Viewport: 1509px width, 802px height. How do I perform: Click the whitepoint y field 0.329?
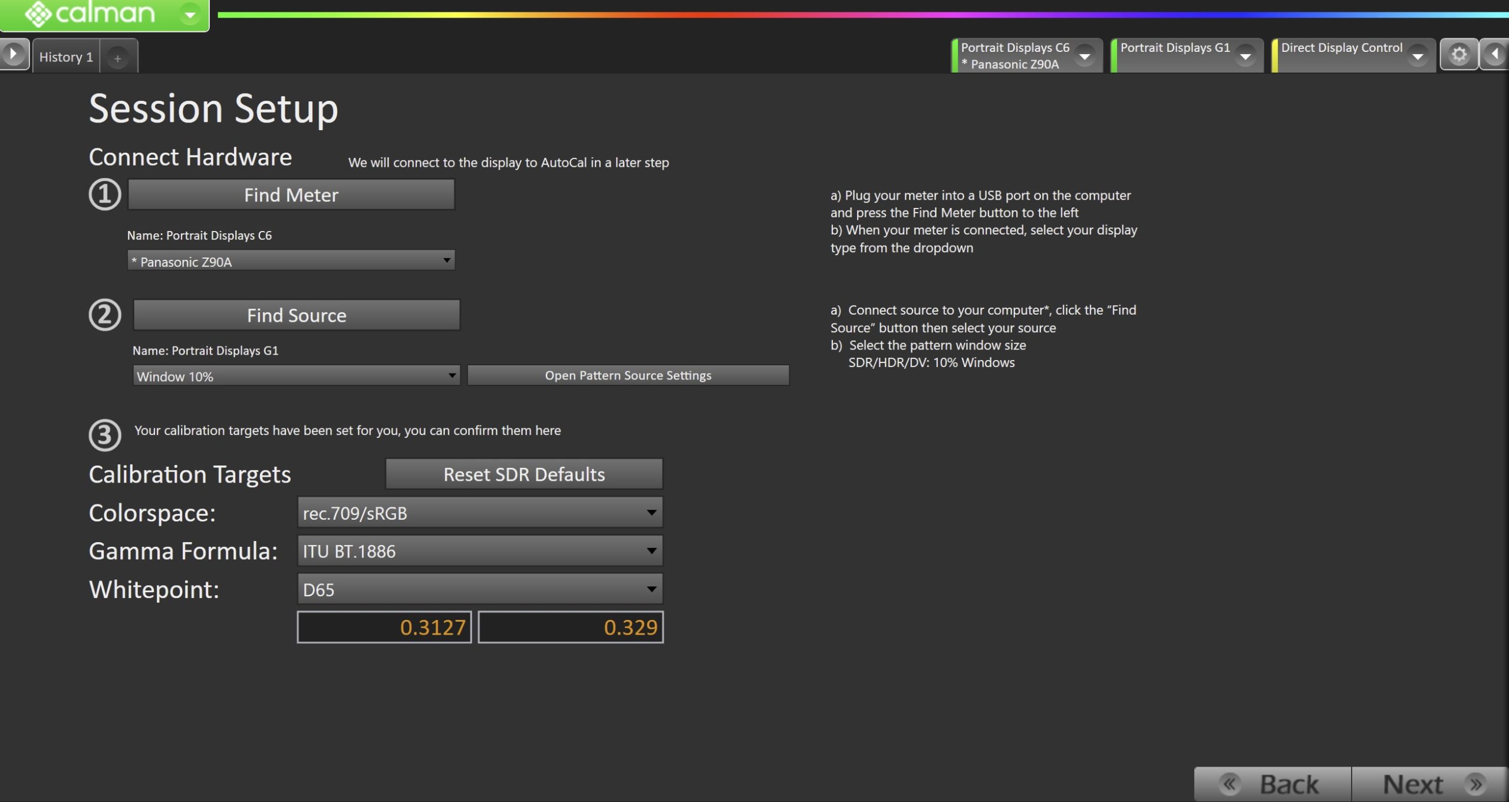point(571,627)
